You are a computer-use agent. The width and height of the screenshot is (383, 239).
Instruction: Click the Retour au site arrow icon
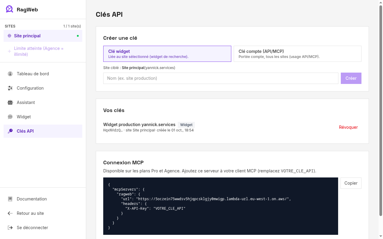tap(10, 213)
